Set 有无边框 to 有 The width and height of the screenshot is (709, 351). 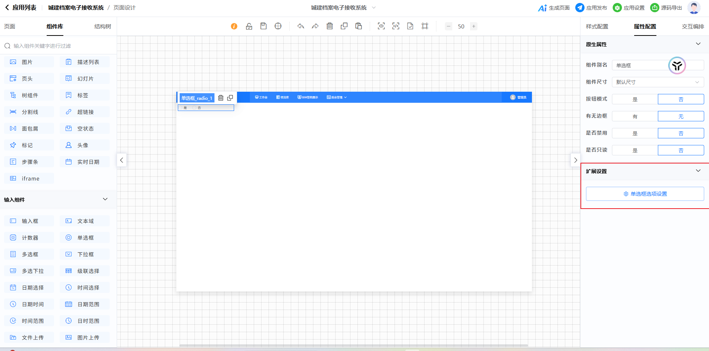pyautogui.click(x=635, y=117)
